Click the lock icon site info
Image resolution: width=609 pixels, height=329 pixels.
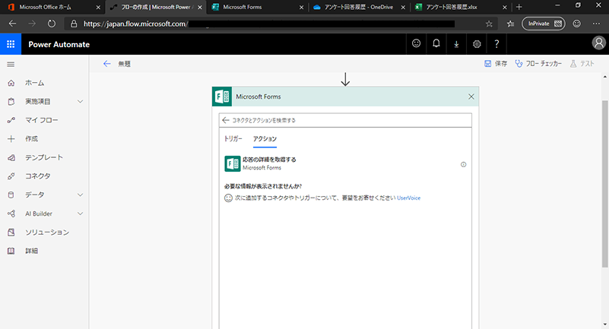point(74,24)
